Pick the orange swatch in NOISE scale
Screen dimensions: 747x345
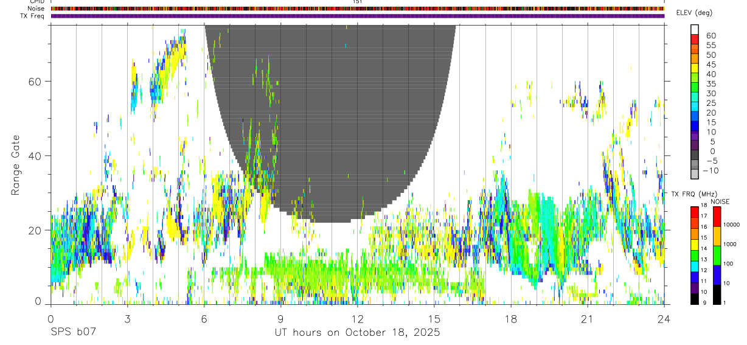click(717, 236)
